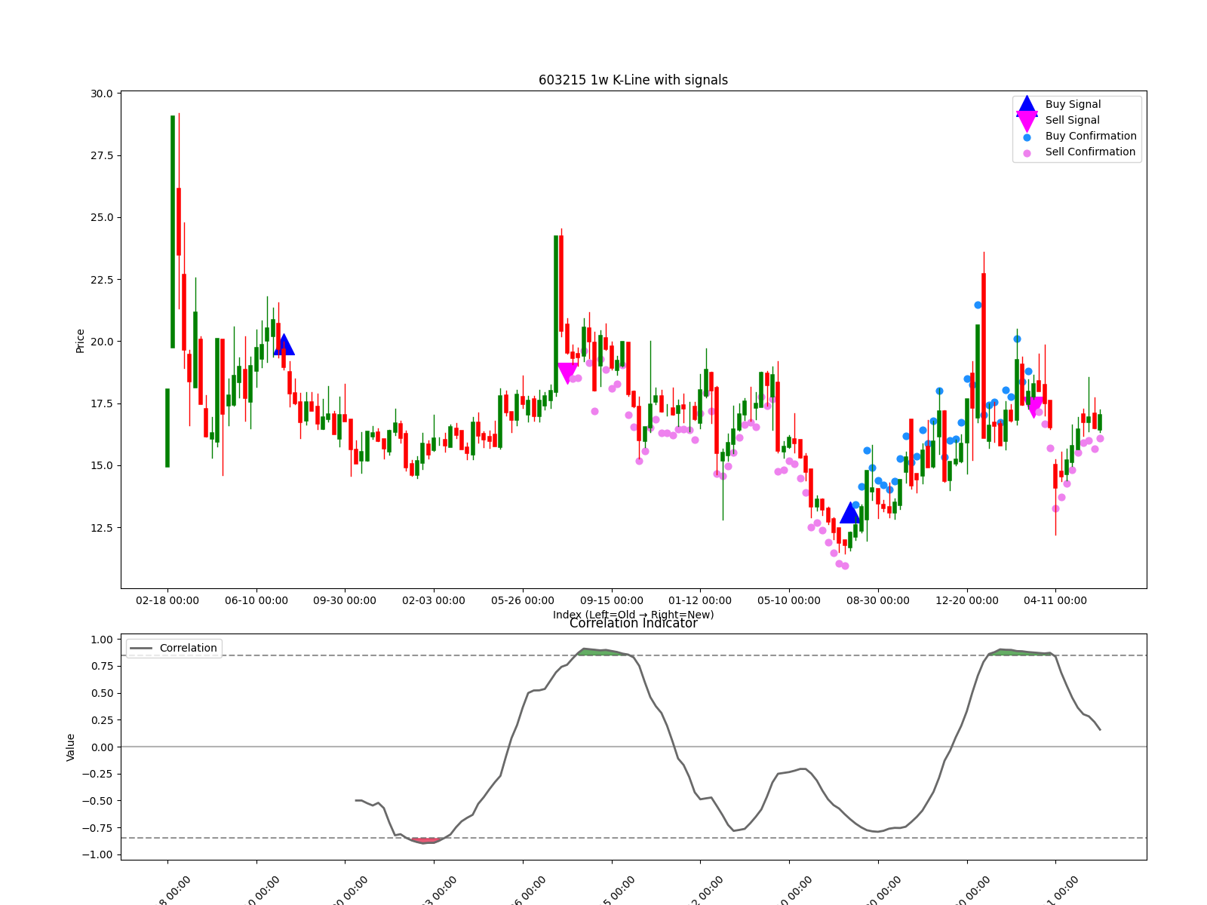Click the tall green candle reaching 24.3
Viewport: 1207px width, 905px height.
(556, 314)
